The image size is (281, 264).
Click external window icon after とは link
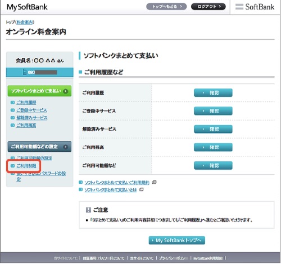point(142,189)
